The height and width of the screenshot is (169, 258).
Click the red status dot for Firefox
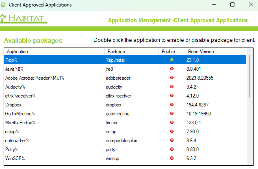click(171, 122)
